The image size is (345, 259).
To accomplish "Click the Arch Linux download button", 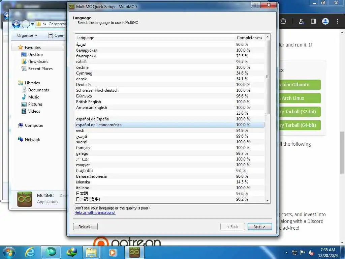I will point(300,98).
